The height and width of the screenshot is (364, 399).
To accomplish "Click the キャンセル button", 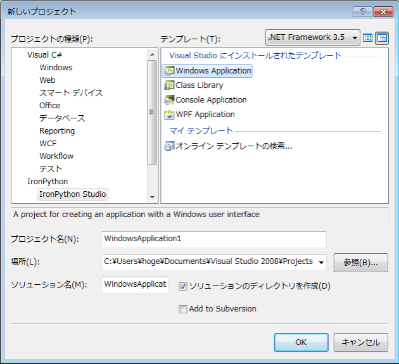I will [x=361, y=342].
